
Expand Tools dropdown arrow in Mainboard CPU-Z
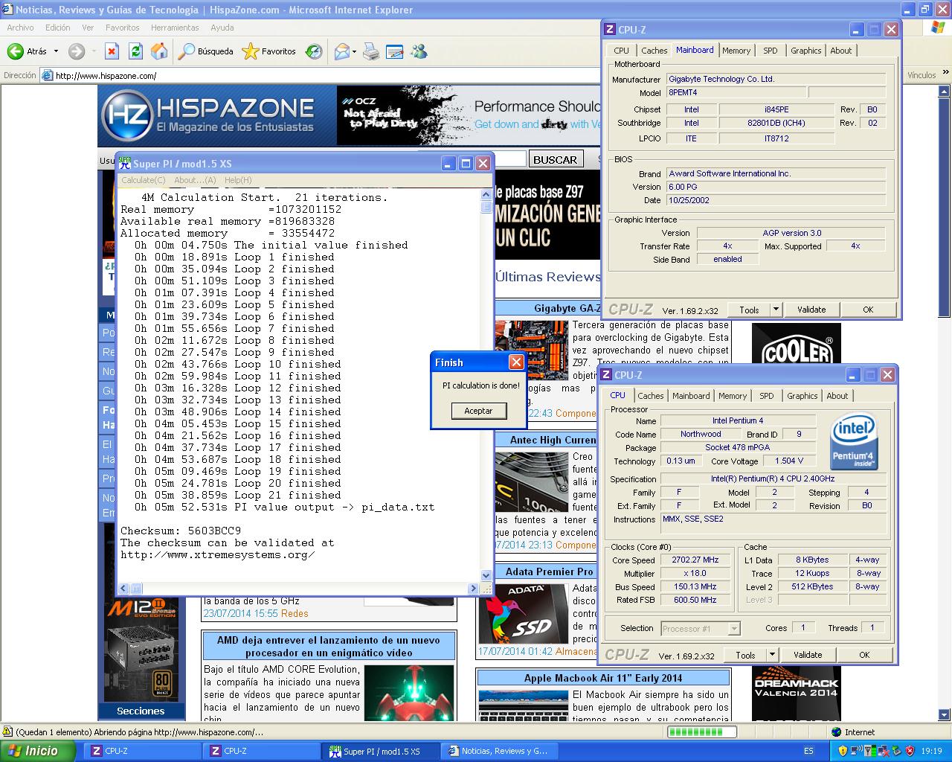pos(776,310)
